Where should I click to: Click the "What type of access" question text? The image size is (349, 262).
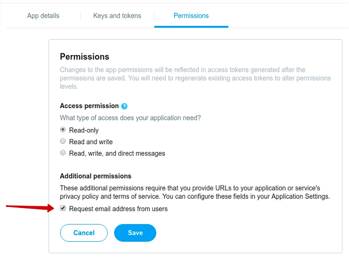pyautogui.click(x=130, y=118)
